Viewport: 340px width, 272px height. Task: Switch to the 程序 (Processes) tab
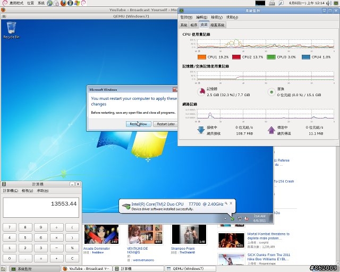[x=193, y=25]
